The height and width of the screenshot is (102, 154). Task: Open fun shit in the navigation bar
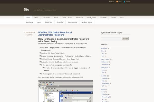pos(113,18)
